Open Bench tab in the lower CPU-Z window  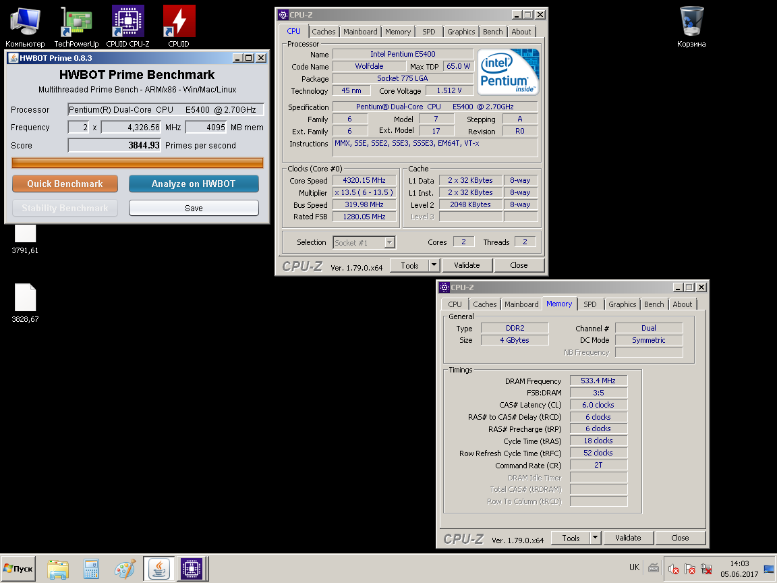654,304
